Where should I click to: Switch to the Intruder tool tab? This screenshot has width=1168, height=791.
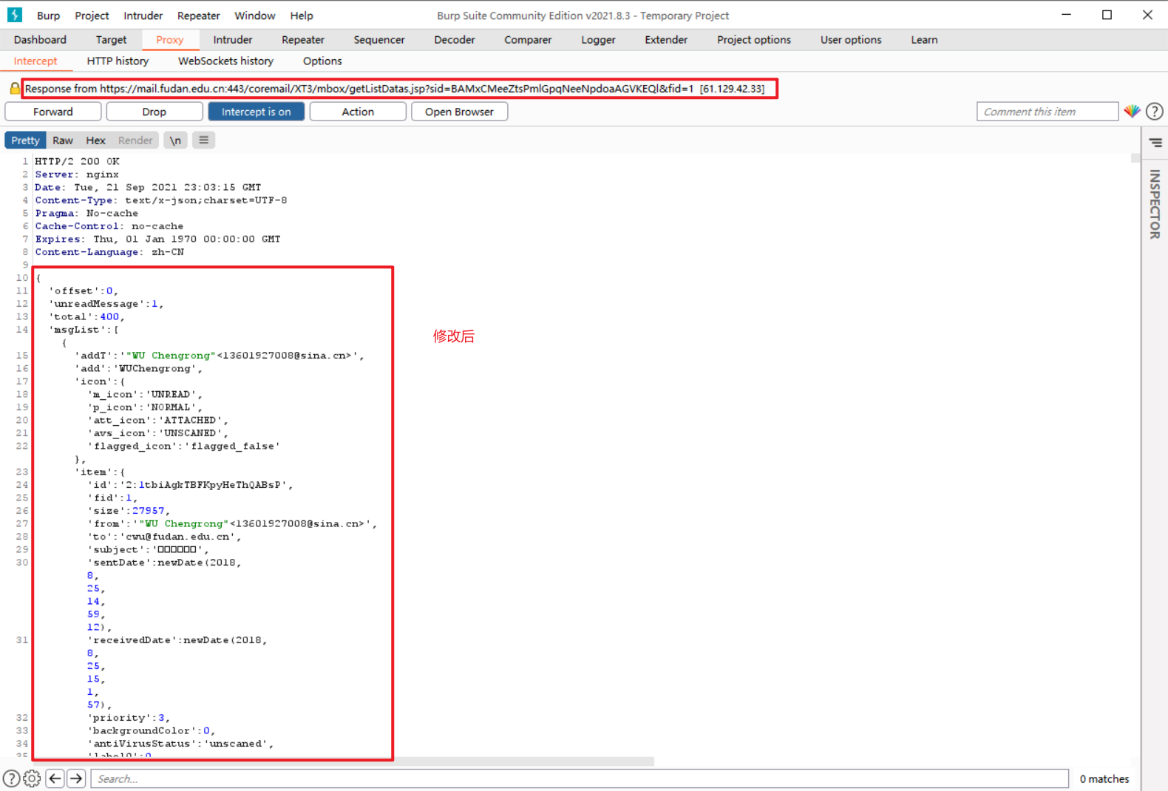coord(233,40)
